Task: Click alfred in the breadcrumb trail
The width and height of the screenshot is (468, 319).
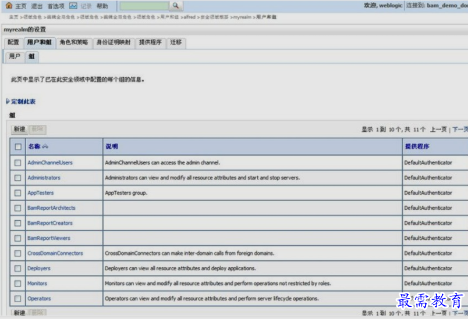Action: [x=190, y=17]
